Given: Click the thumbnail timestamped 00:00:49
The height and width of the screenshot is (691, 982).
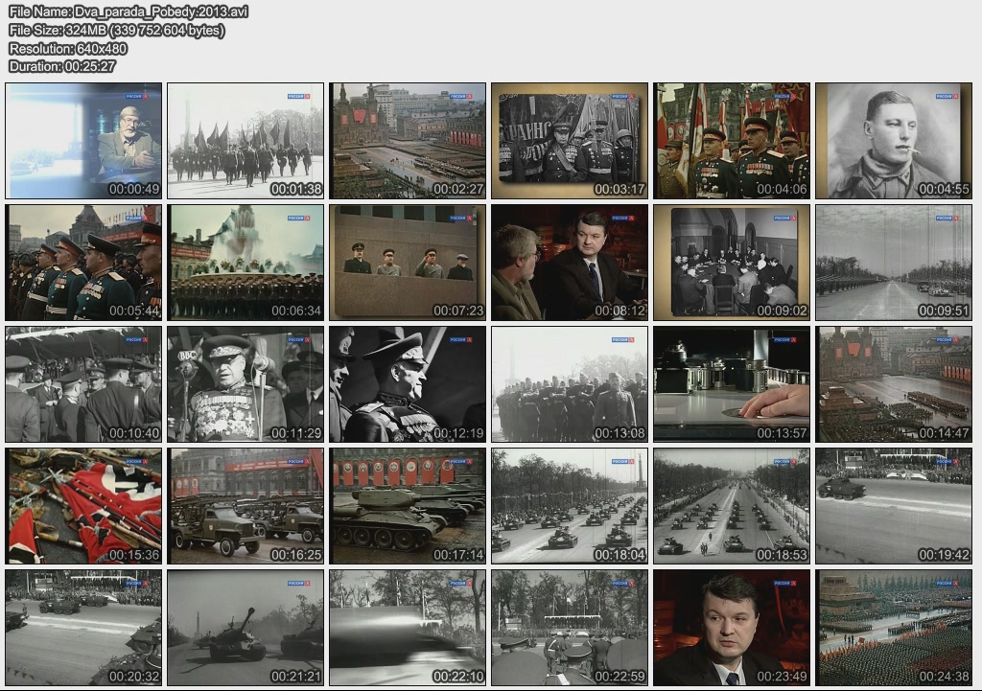Looking at the screenshot, I should coord(83,140).
